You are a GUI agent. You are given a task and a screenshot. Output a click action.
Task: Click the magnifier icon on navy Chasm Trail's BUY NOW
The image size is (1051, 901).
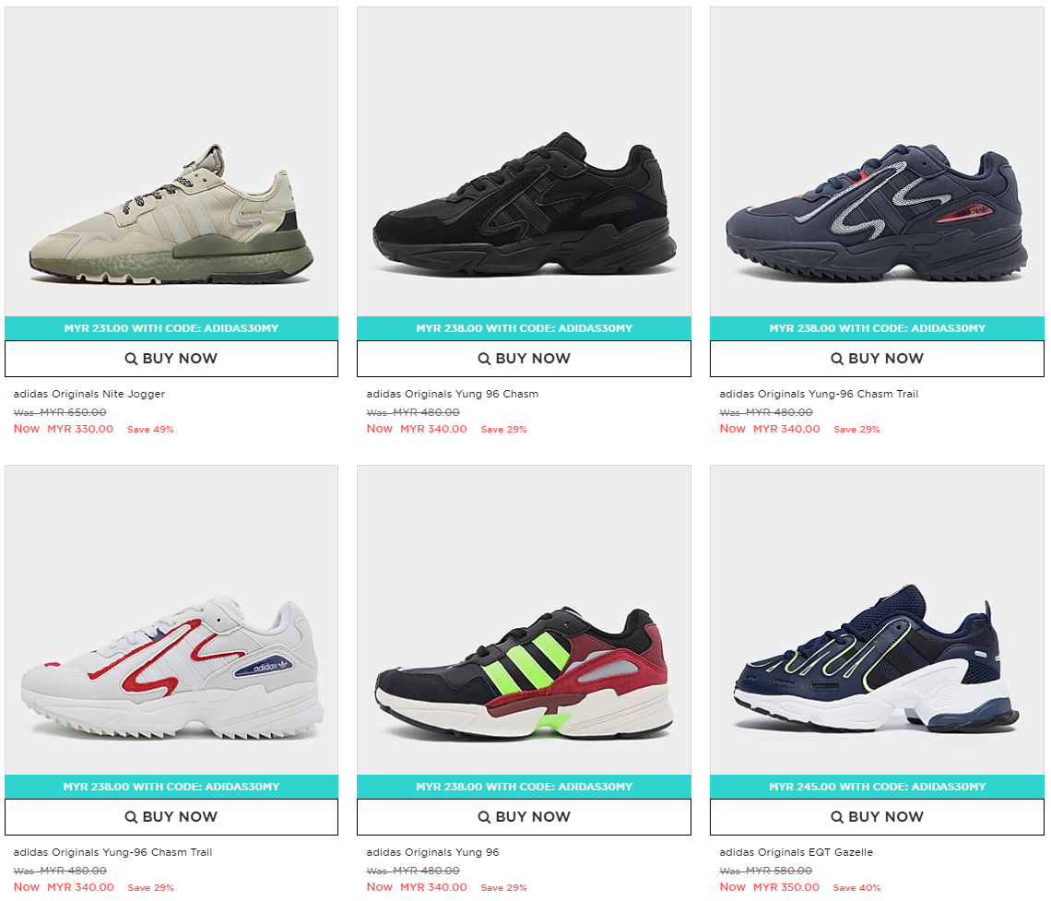point(837,359)
